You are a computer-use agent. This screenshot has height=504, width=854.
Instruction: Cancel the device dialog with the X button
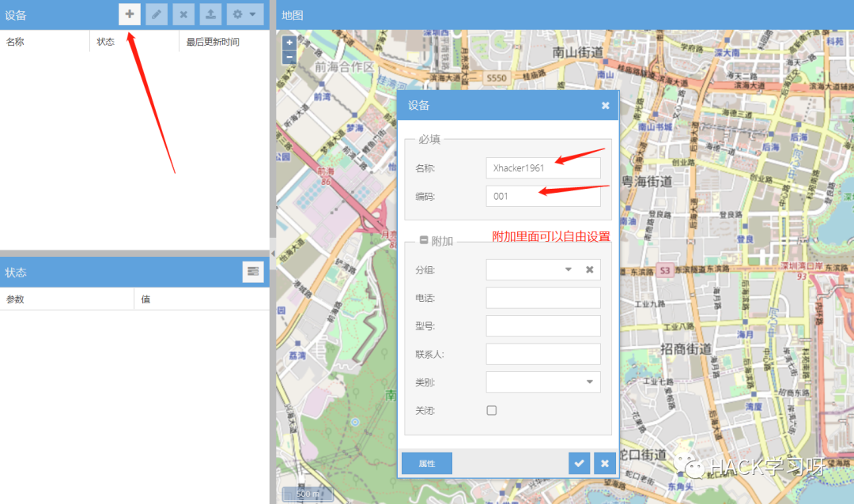[x=604, y=463]
